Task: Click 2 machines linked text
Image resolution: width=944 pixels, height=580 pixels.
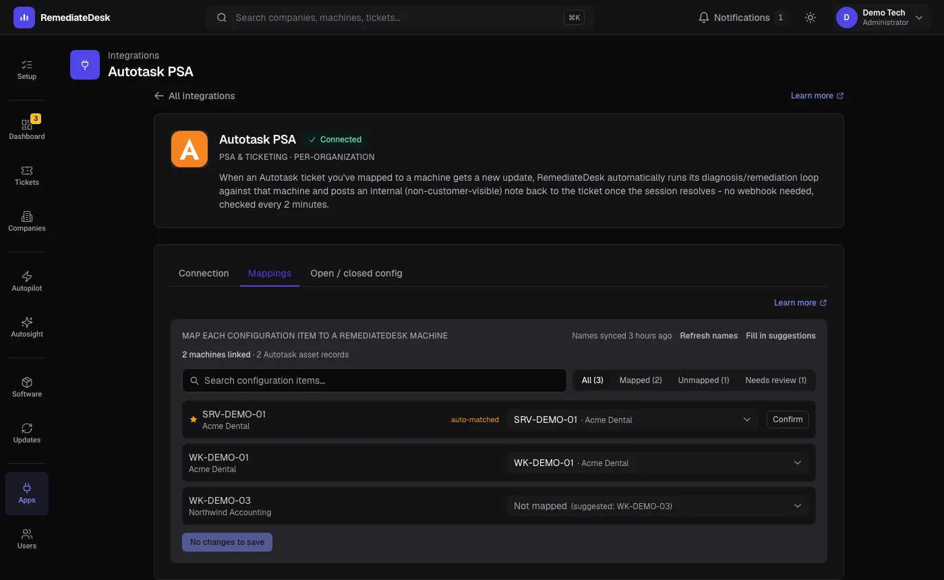Action: [x=216, y=355]
